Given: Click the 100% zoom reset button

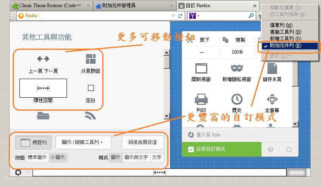Looking at the screenshot, I should point(237,52).
